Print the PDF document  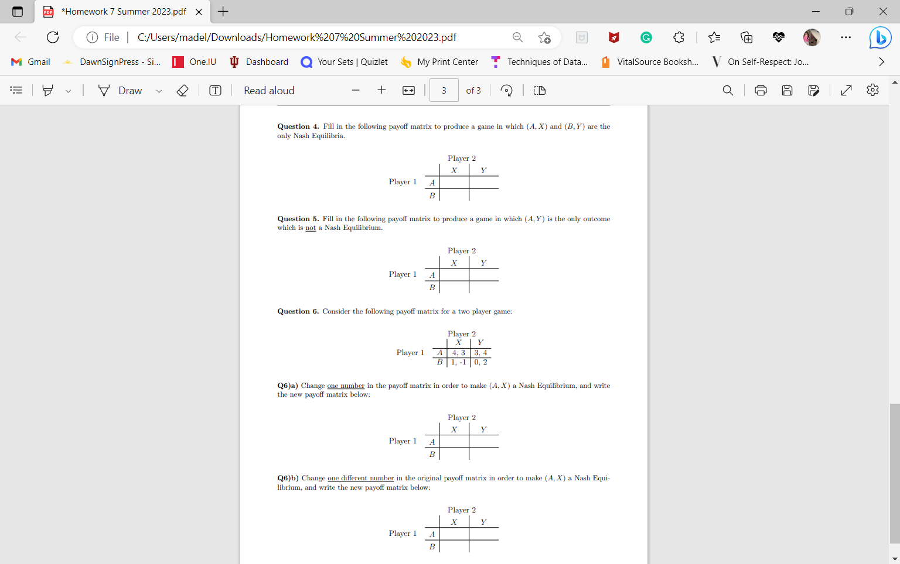click(761, 90)
